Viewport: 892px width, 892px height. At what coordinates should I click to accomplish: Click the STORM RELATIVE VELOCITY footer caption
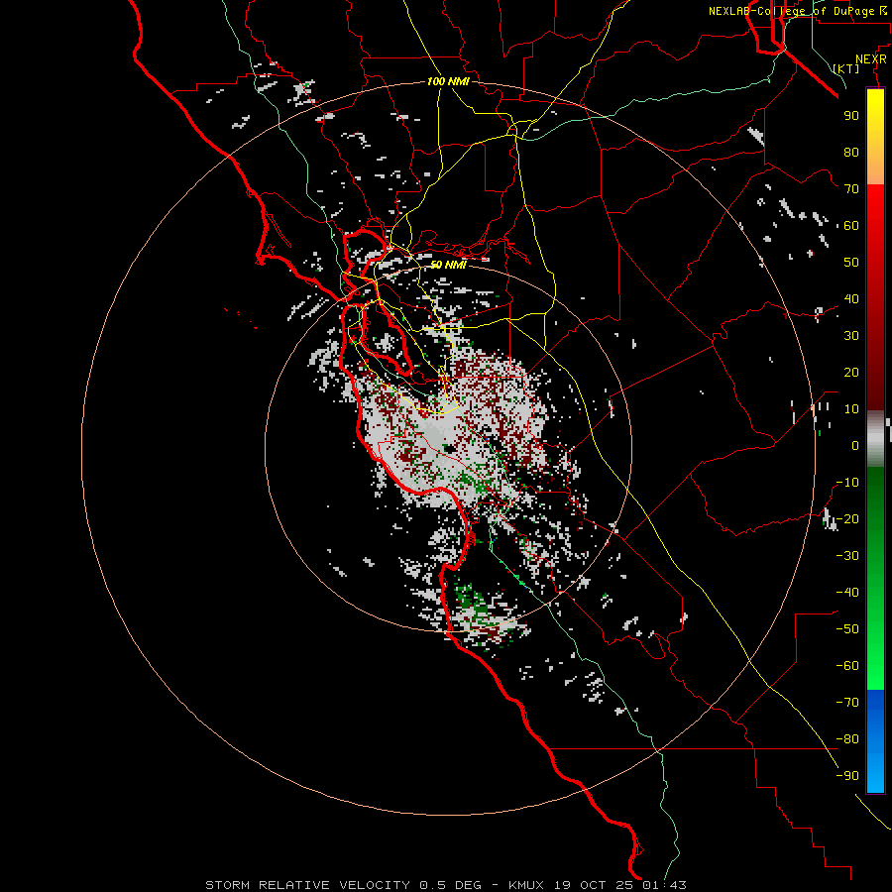[445, 885]
